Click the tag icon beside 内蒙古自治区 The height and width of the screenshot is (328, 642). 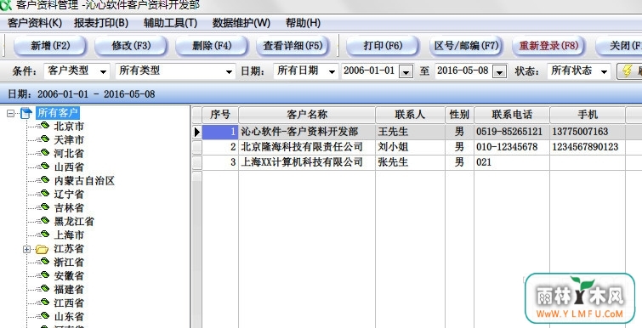coord(45,180)
